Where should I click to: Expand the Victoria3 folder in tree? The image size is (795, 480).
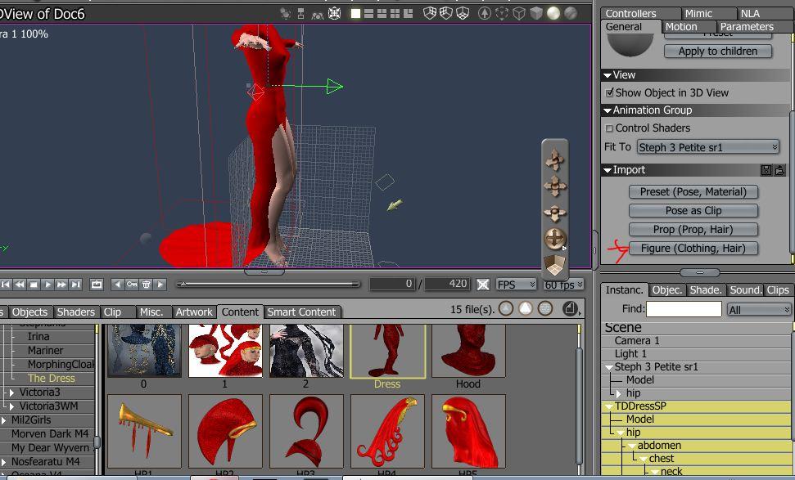pyautogui.click(x=11, y=393)
